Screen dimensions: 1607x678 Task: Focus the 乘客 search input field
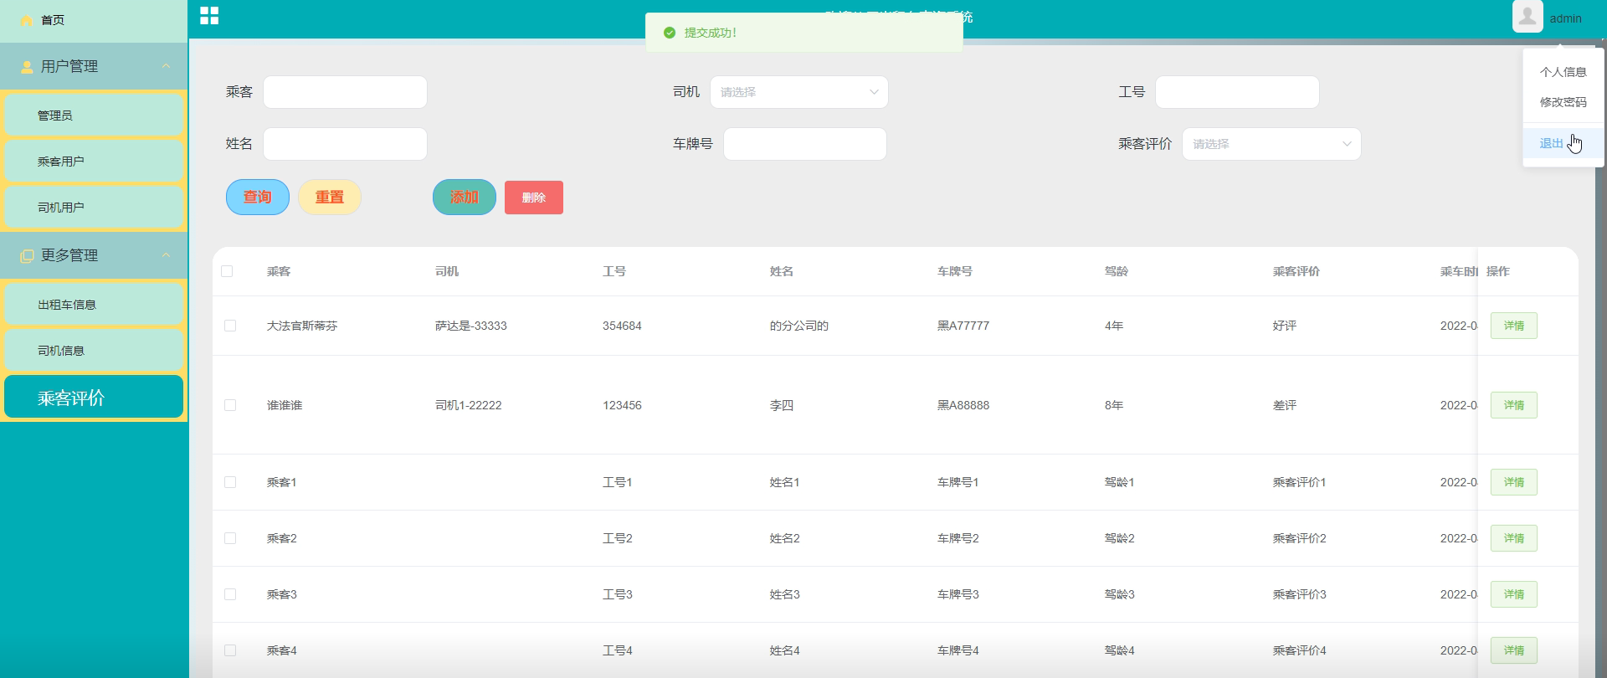click(x=346, y=92)
